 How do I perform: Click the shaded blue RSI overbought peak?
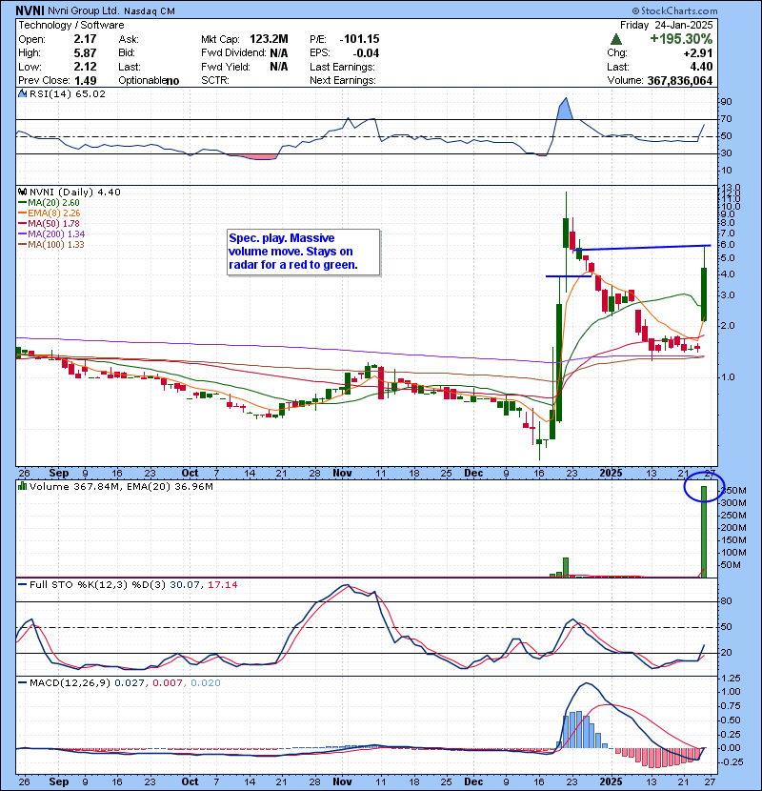coord(565,109)
